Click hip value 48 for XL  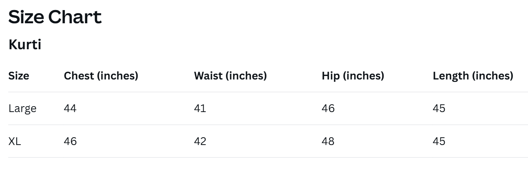(328, 141)
